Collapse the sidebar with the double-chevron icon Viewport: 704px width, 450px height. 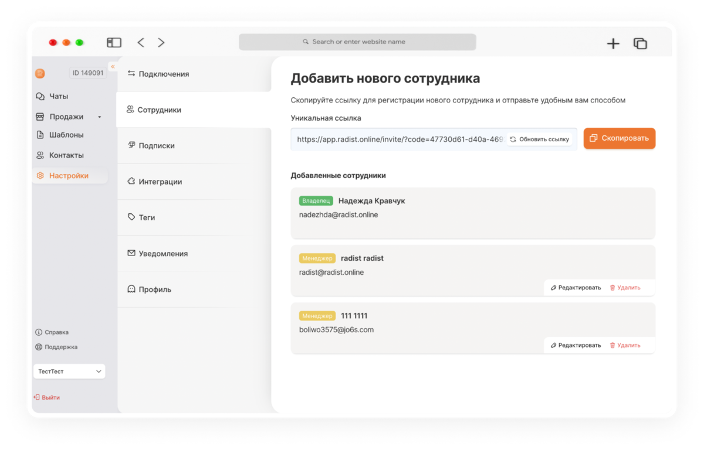coord(113,67)
